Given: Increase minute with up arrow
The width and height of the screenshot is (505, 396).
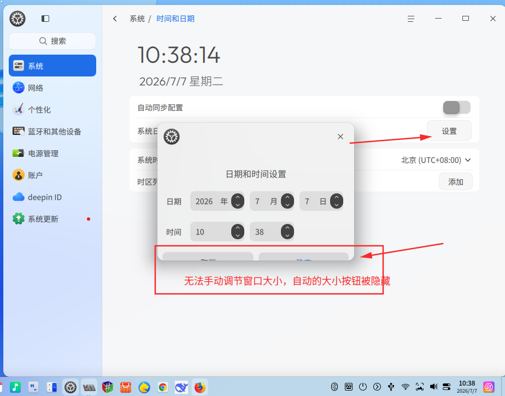Looking at the screenshot, I should tap(287, 228).
